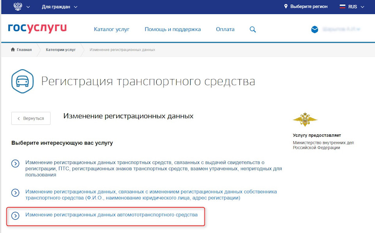Open the blurred user name dropdown

point(341,29)
